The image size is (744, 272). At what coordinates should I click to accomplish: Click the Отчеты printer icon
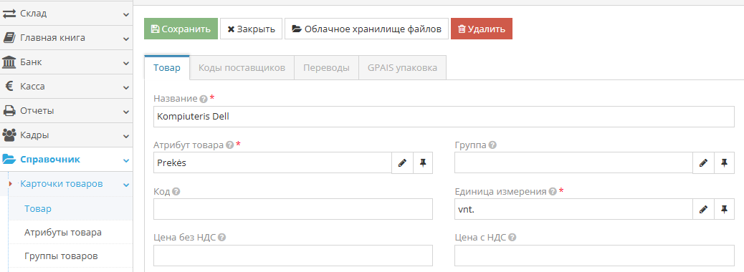tap(9, 112)
